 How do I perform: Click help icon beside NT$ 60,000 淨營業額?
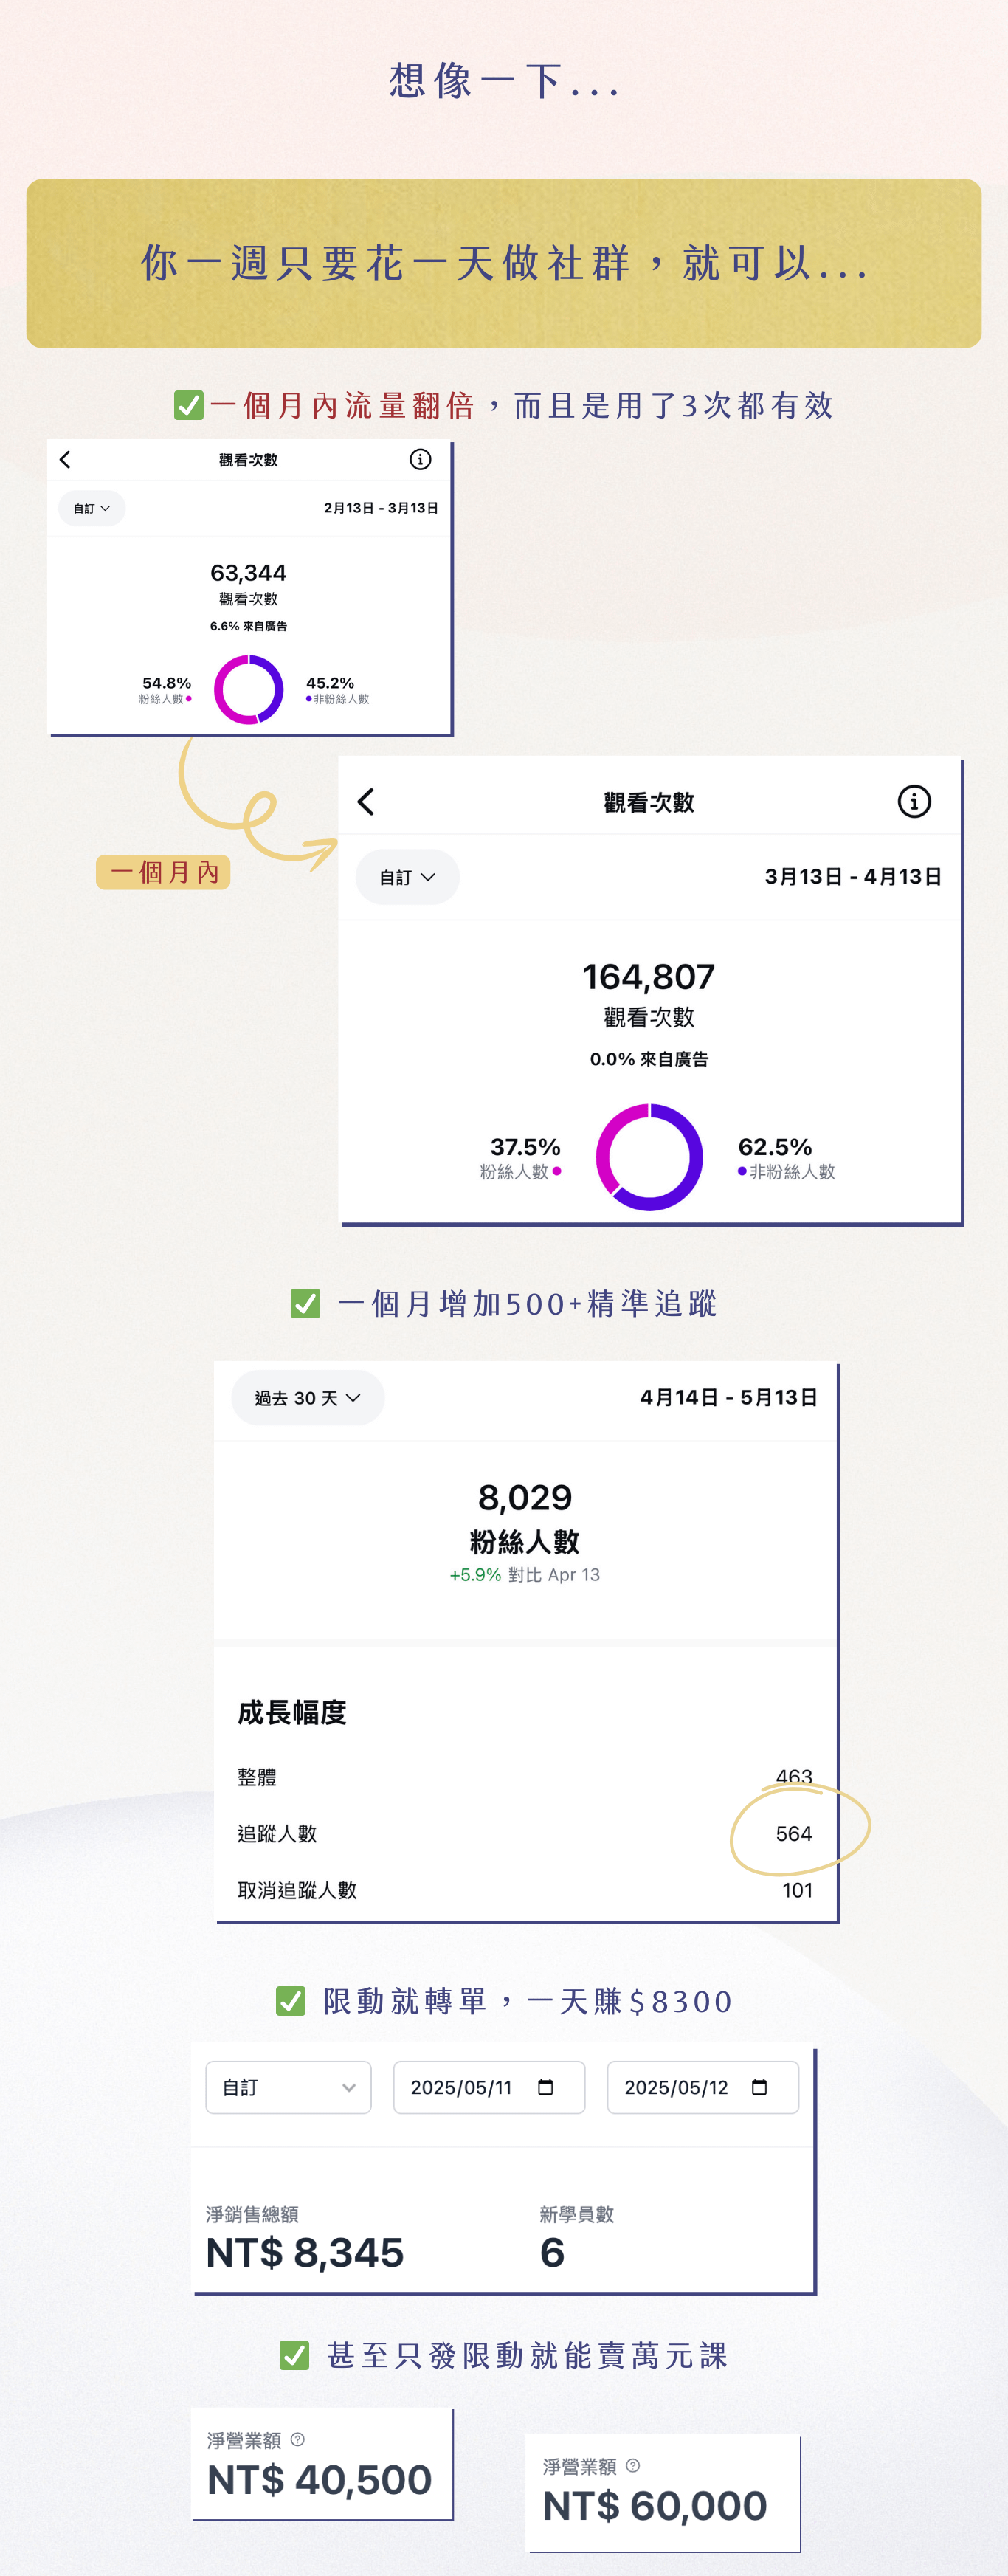click(632, 2466)
